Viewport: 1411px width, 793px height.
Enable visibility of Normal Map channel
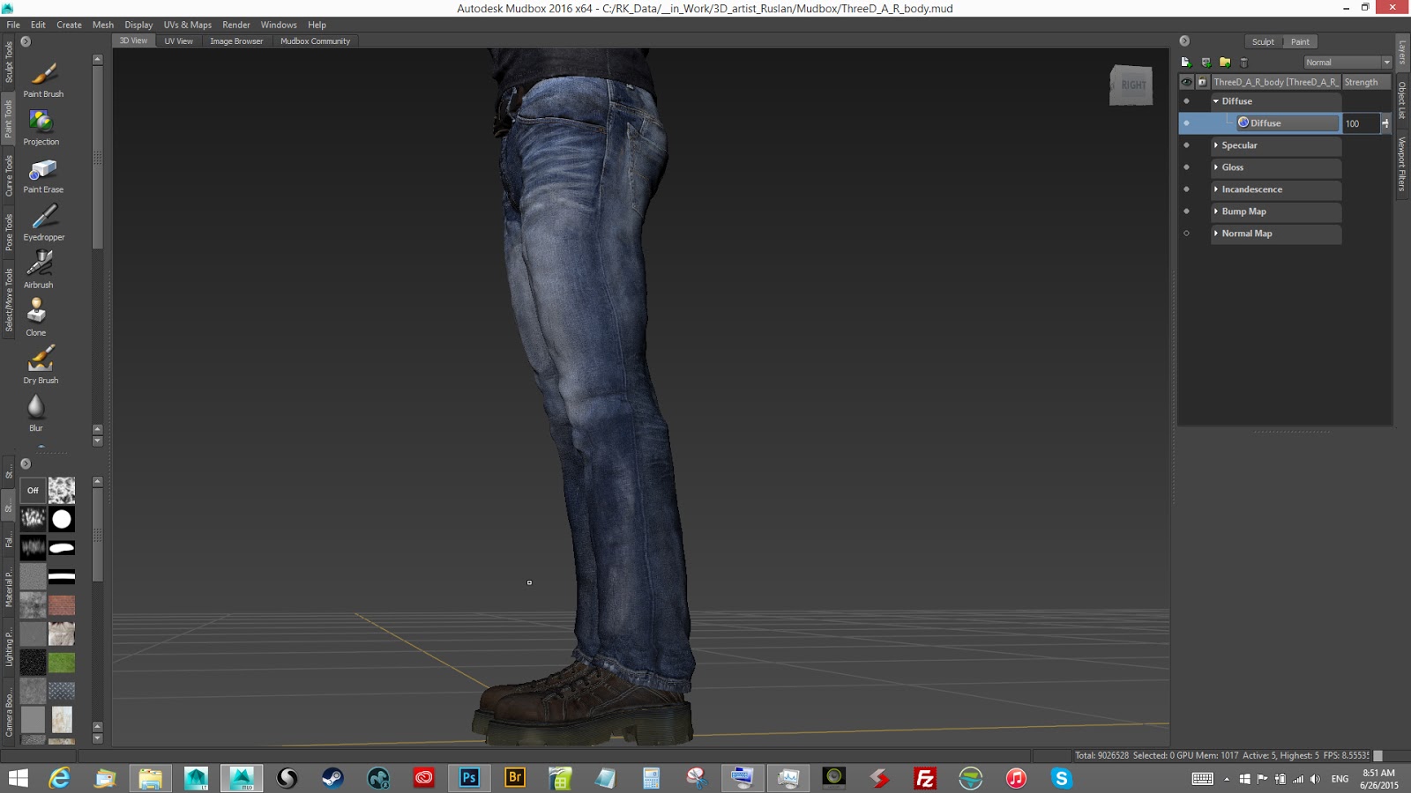(x=1186, y=233)
